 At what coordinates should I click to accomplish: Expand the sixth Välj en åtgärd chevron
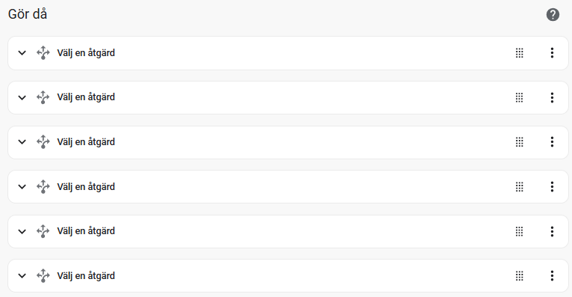point(22,276)
